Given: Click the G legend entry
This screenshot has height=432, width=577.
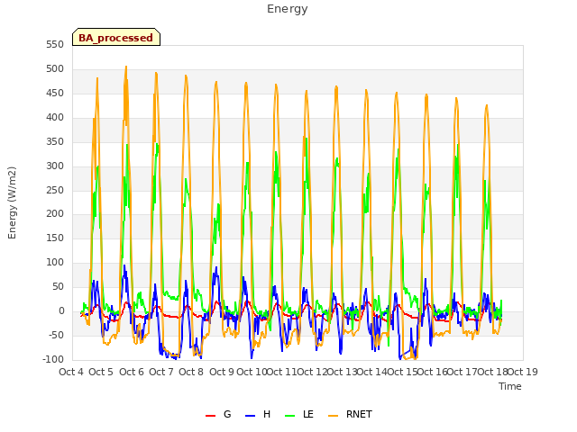Looking at the screenshot, I should 218,414.
